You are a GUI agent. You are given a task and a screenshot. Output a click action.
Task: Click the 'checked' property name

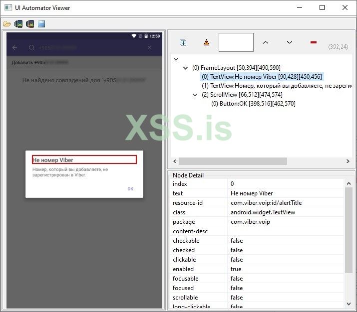point(184,250)
